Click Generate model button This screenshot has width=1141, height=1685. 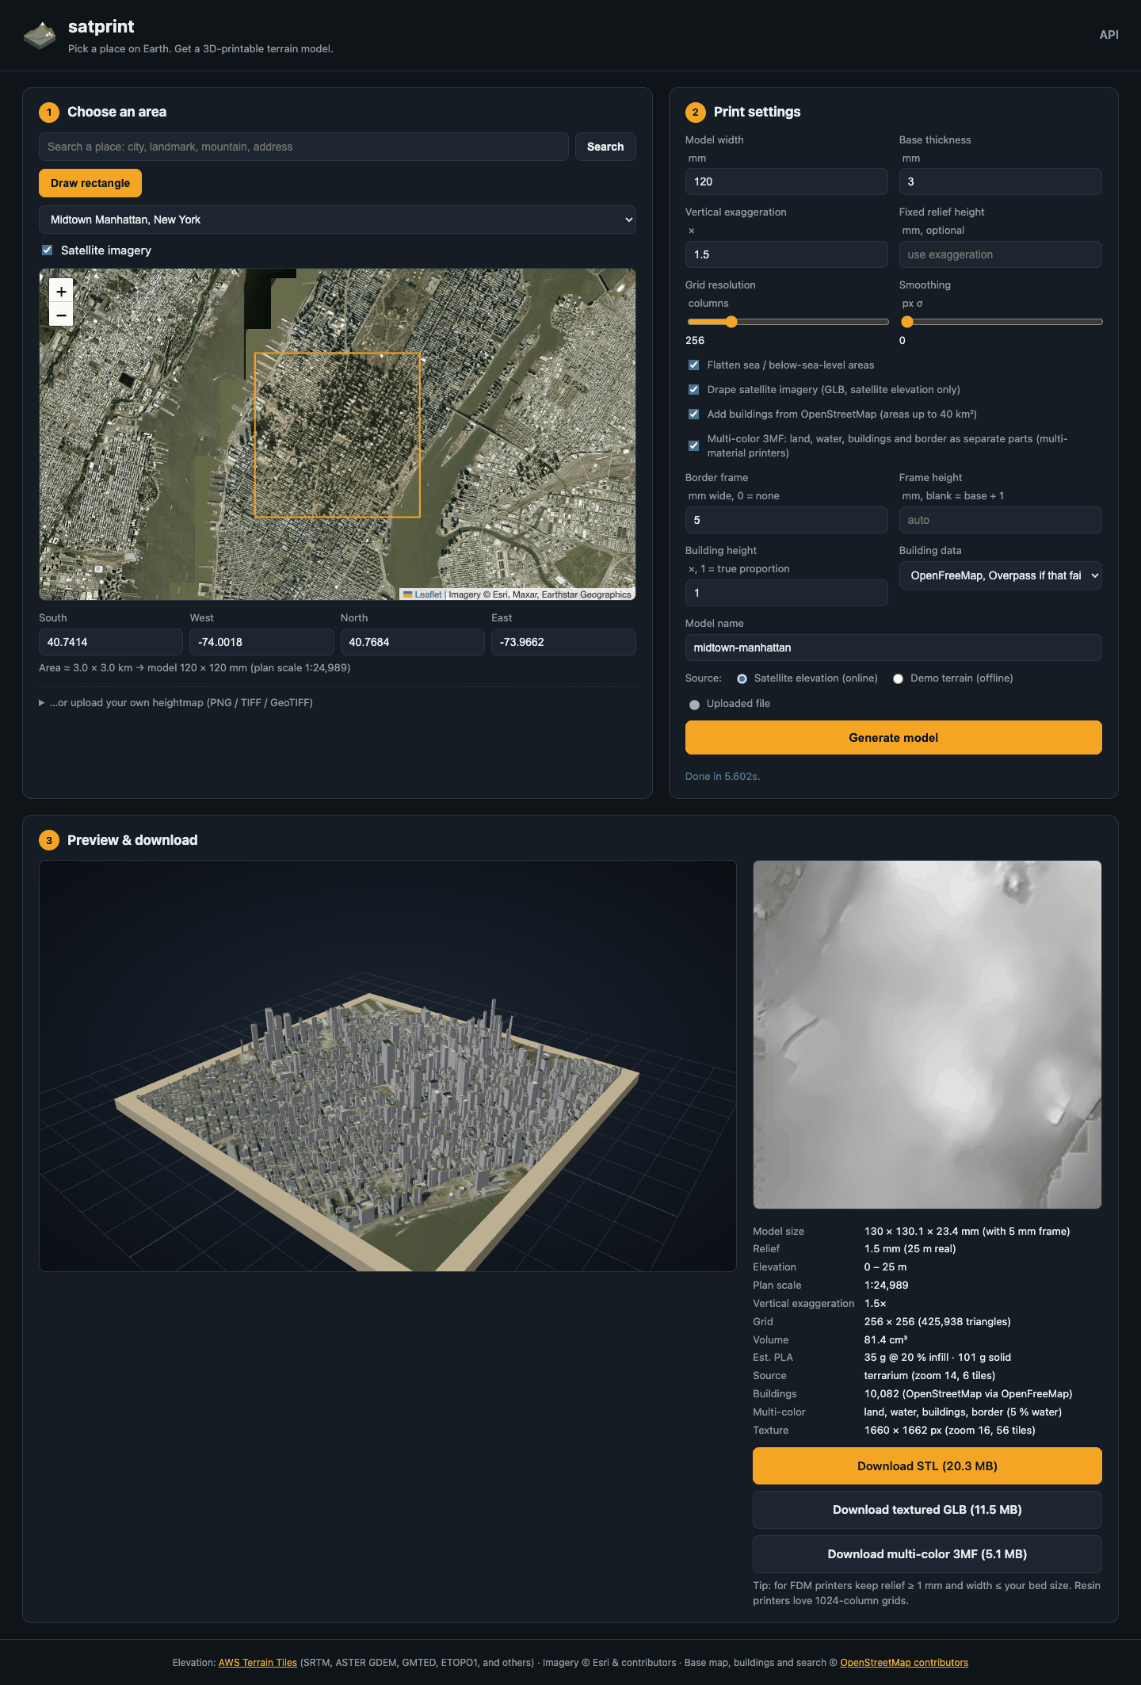coord(893,737)
